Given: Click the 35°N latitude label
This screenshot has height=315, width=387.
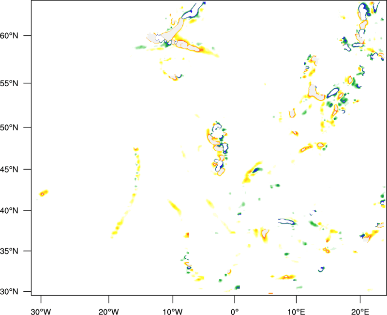Looking at the screenshot, I should tap(9, 251).
